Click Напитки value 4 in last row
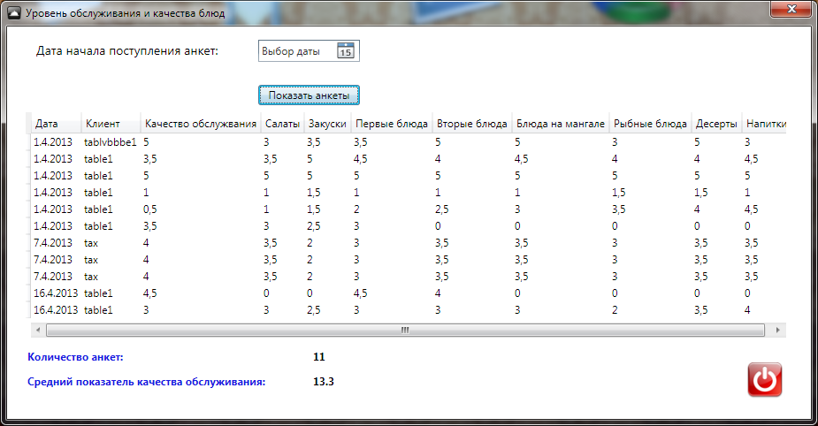Image resolution: width=818 pixels, height=426 pixels. (x=747, y=309)
